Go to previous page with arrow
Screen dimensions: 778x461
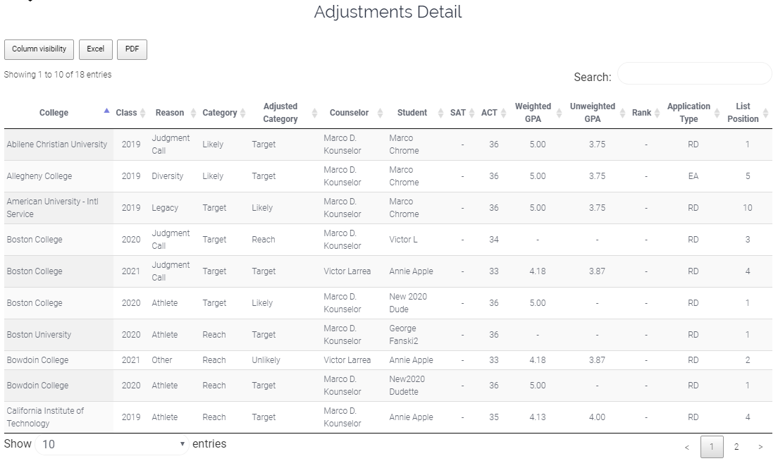686,447
